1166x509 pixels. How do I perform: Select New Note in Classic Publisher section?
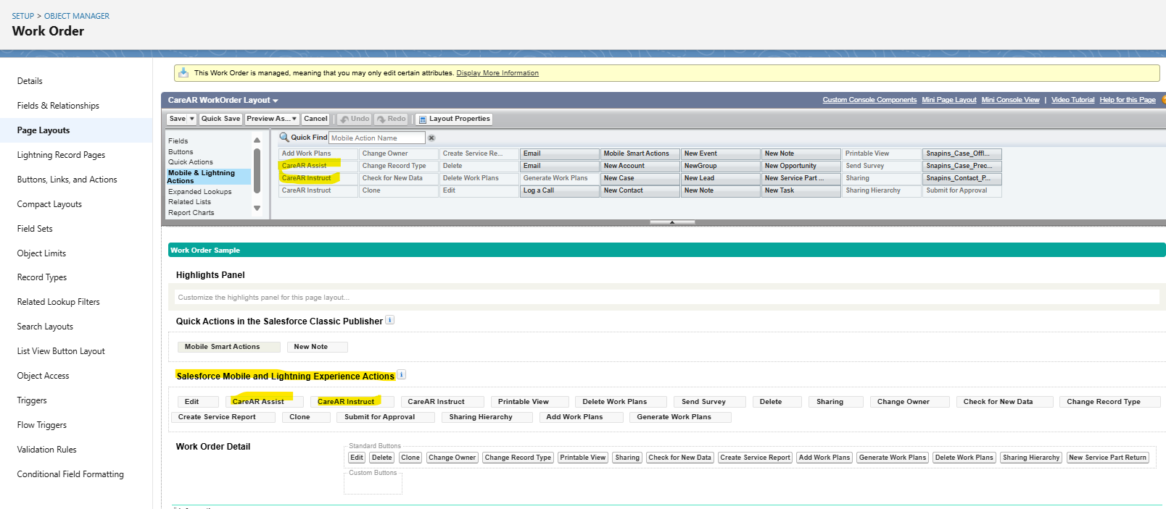click(317, 347)
